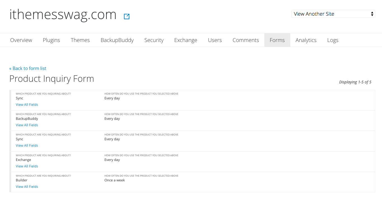View All Fields for the Exchange entry
382x201 pixels.
pyautogui.click(x=27, y=166)
